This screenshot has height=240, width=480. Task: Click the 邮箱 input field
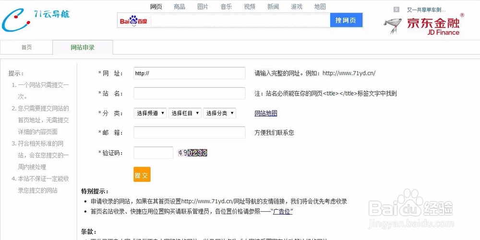point(189,132)
